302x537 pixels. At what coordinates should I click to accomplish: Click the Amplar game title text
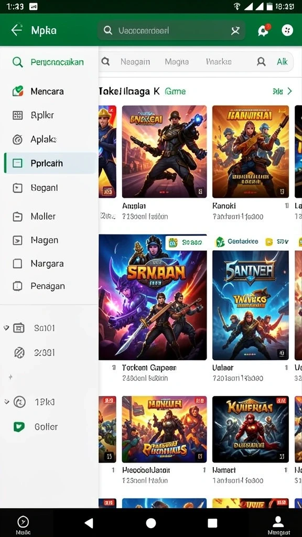134,206
